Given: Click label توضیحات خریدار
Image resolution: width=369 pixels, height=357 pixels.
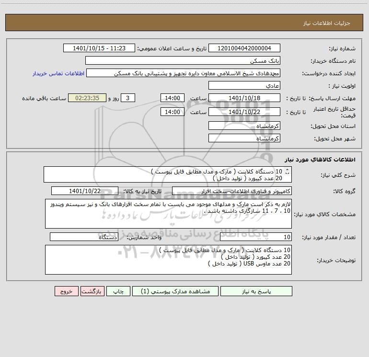Looking at the screenshot, I should pyautogui.click(x=336, y=260).
